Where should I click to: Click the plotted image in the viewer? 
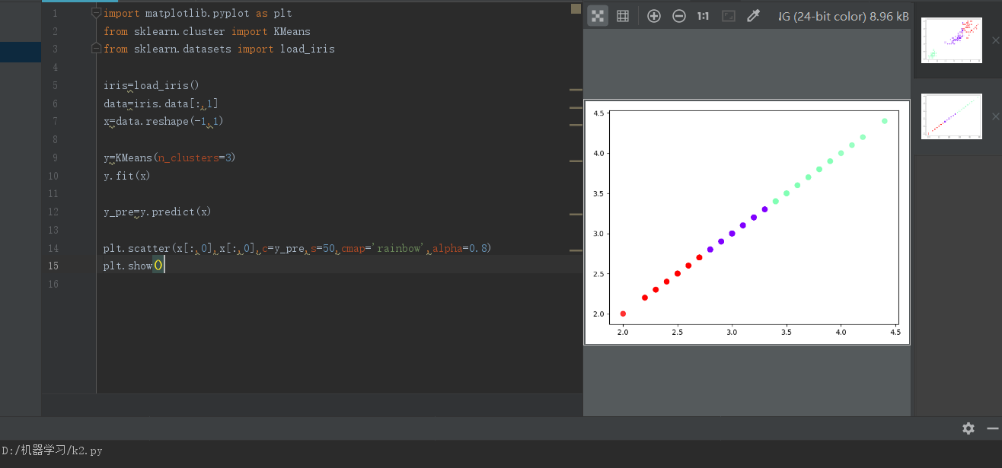pyautogui.click(x=747, y=222)
